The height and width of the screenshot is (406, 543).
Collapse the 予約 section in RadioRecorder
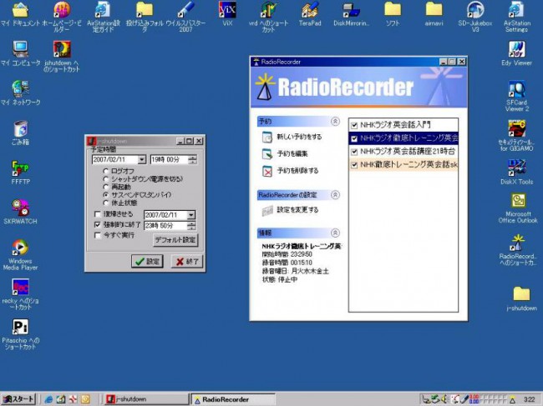pos(335,121)
